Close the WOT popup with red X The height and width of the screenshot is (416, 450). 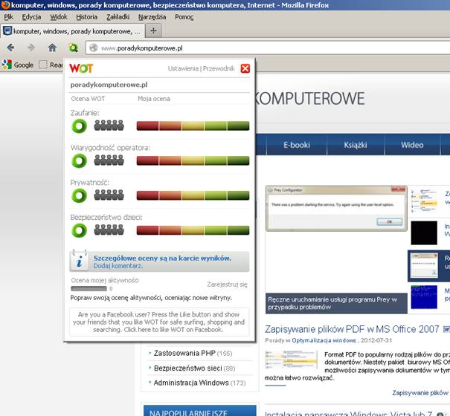click(245, 68)
